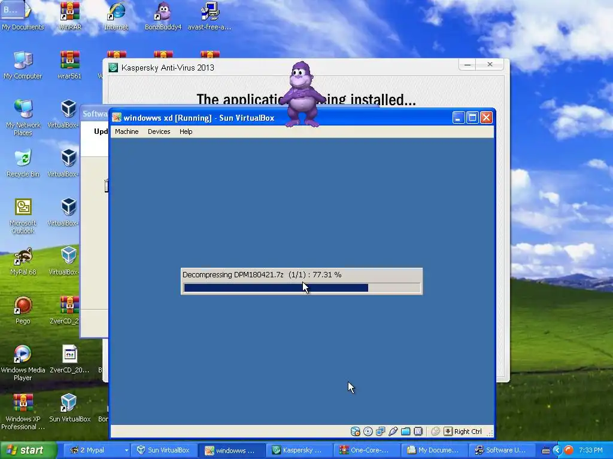This screenshot has width=613, height=459.
Task: Expand hidden system tray icons arrow
Action: (557, 450)
